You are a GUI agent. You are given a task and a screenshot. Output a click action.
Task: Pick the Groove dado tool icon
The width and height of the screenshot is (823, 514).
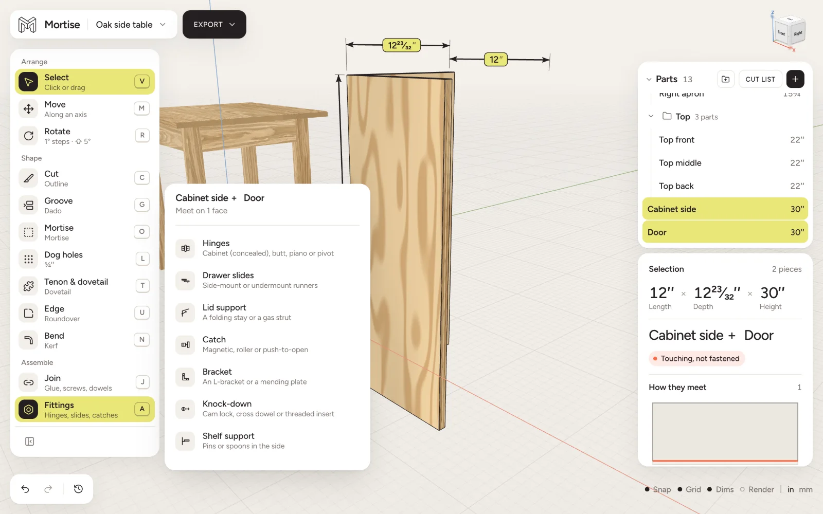coord(29,205)
